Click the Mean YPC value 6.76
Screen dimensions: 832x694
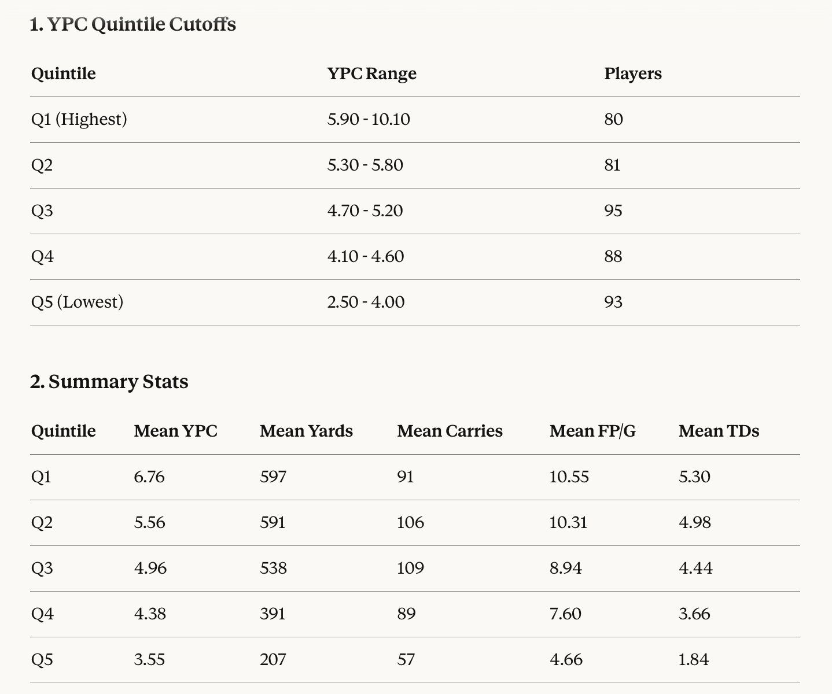click(x=149, y=477)
